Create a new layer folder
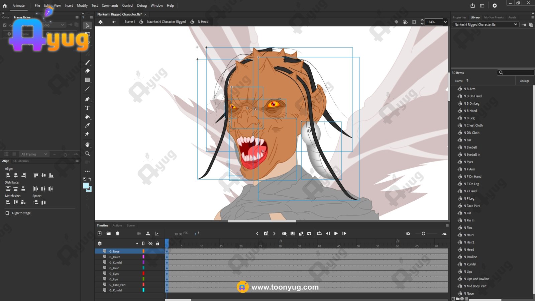The height and width of the screenshot is (301, 535). 108,233
